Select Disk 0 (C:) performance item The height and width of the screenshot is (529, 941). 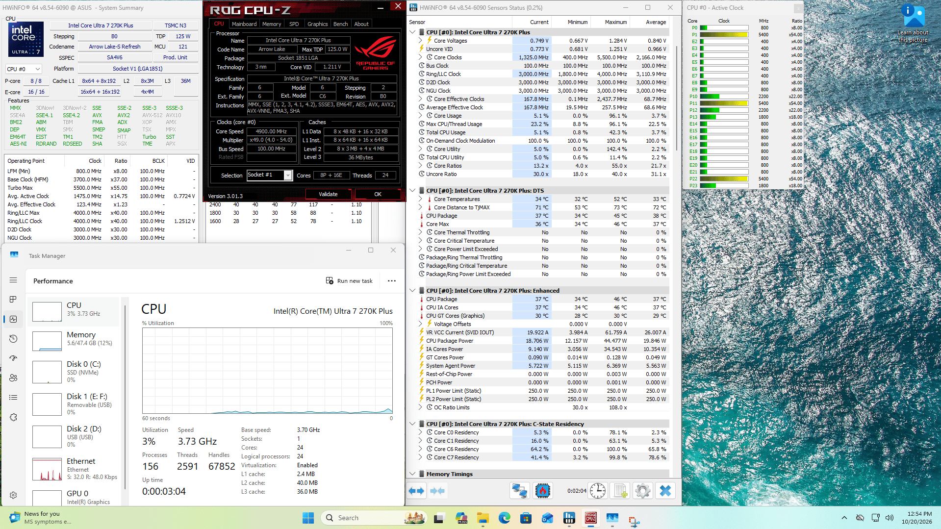(x=74, y=372)
